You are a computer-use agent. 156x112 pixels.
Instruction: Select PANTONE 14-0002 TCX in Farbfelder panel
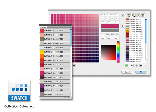[x=55, y=43]
